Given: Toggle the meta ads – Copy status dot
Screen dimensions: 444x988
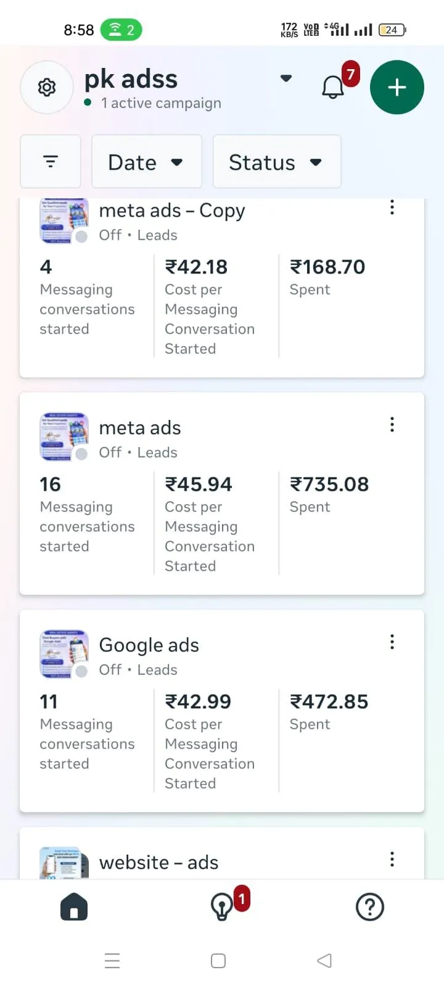Looking at the screenshot, I should click(81, 237).
